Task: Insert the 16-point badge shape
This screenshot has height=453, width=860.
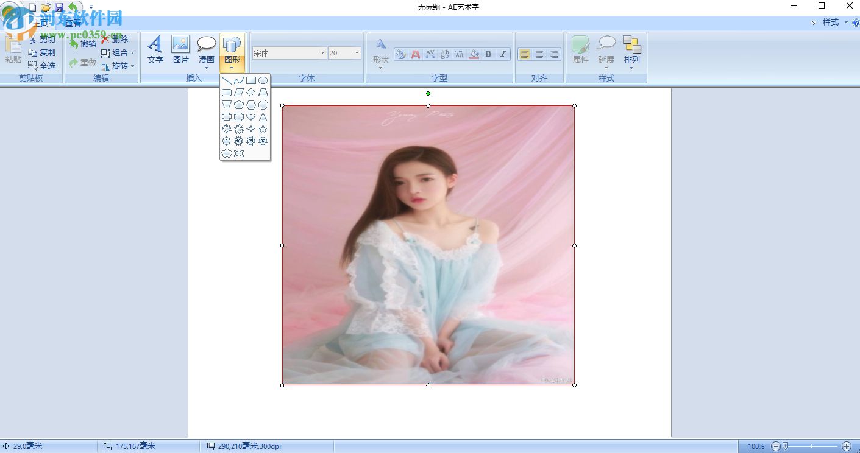Action: pos(239,141)
